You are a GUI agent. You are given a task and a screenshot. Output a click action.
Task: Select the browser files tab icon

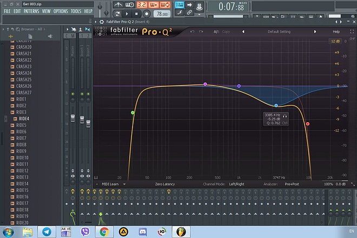click(30, 36)
